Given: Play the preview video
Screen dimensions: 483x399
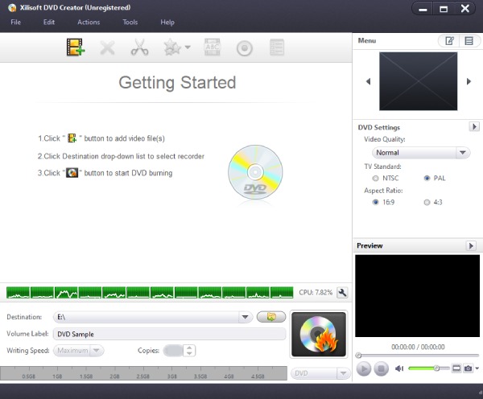Looking at the screenshot, I should click(364, 368).
